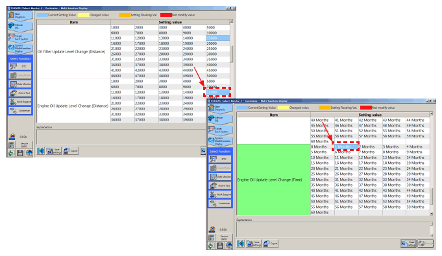Select System Multi-function Display in Time window
Screen dimensions: 442x256
[220, 141]
